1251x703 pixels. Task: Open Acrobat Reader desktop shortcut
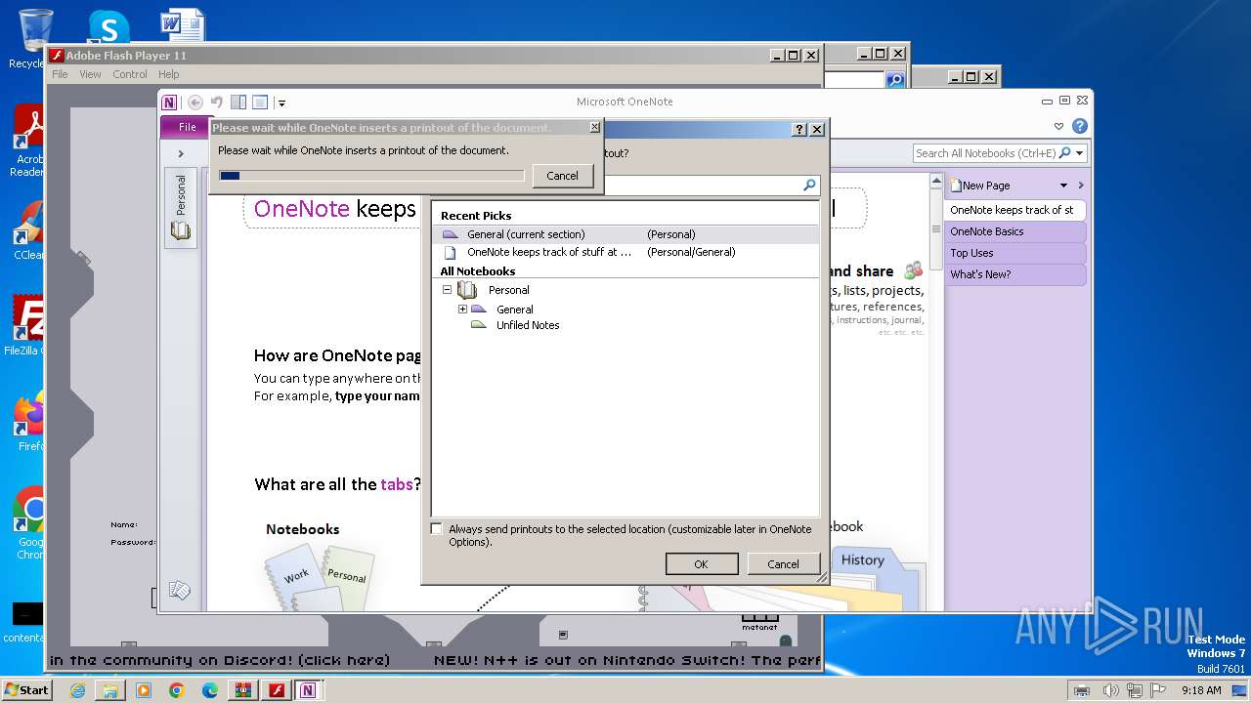pyautogui.click(x=29, y=142)
